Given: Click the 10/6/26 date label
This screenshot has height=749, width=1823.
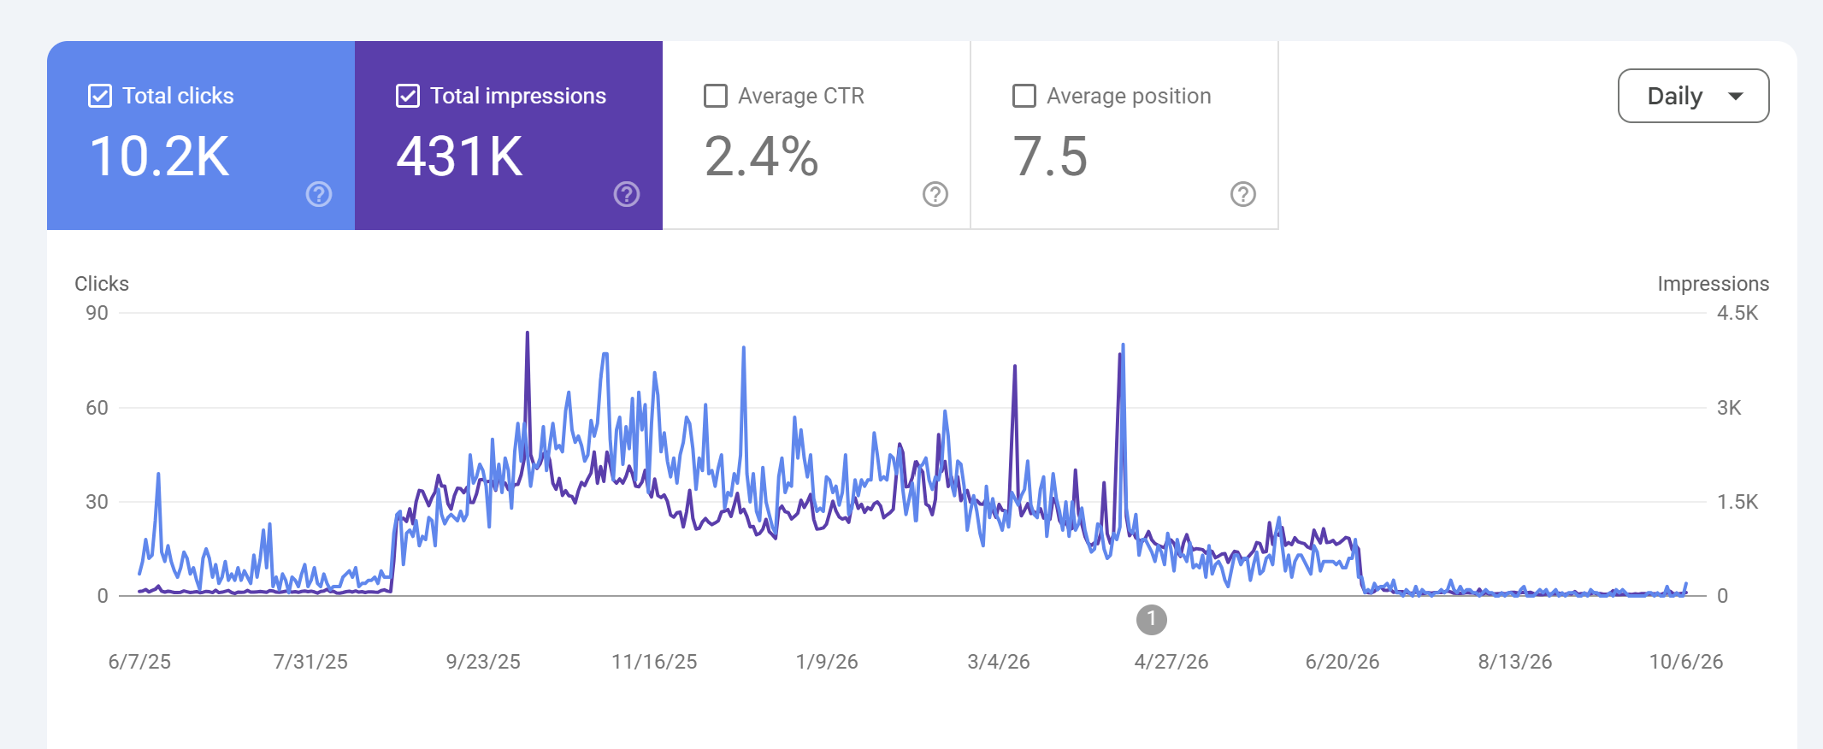Looking at the screenshot, I should [1686, 662].
